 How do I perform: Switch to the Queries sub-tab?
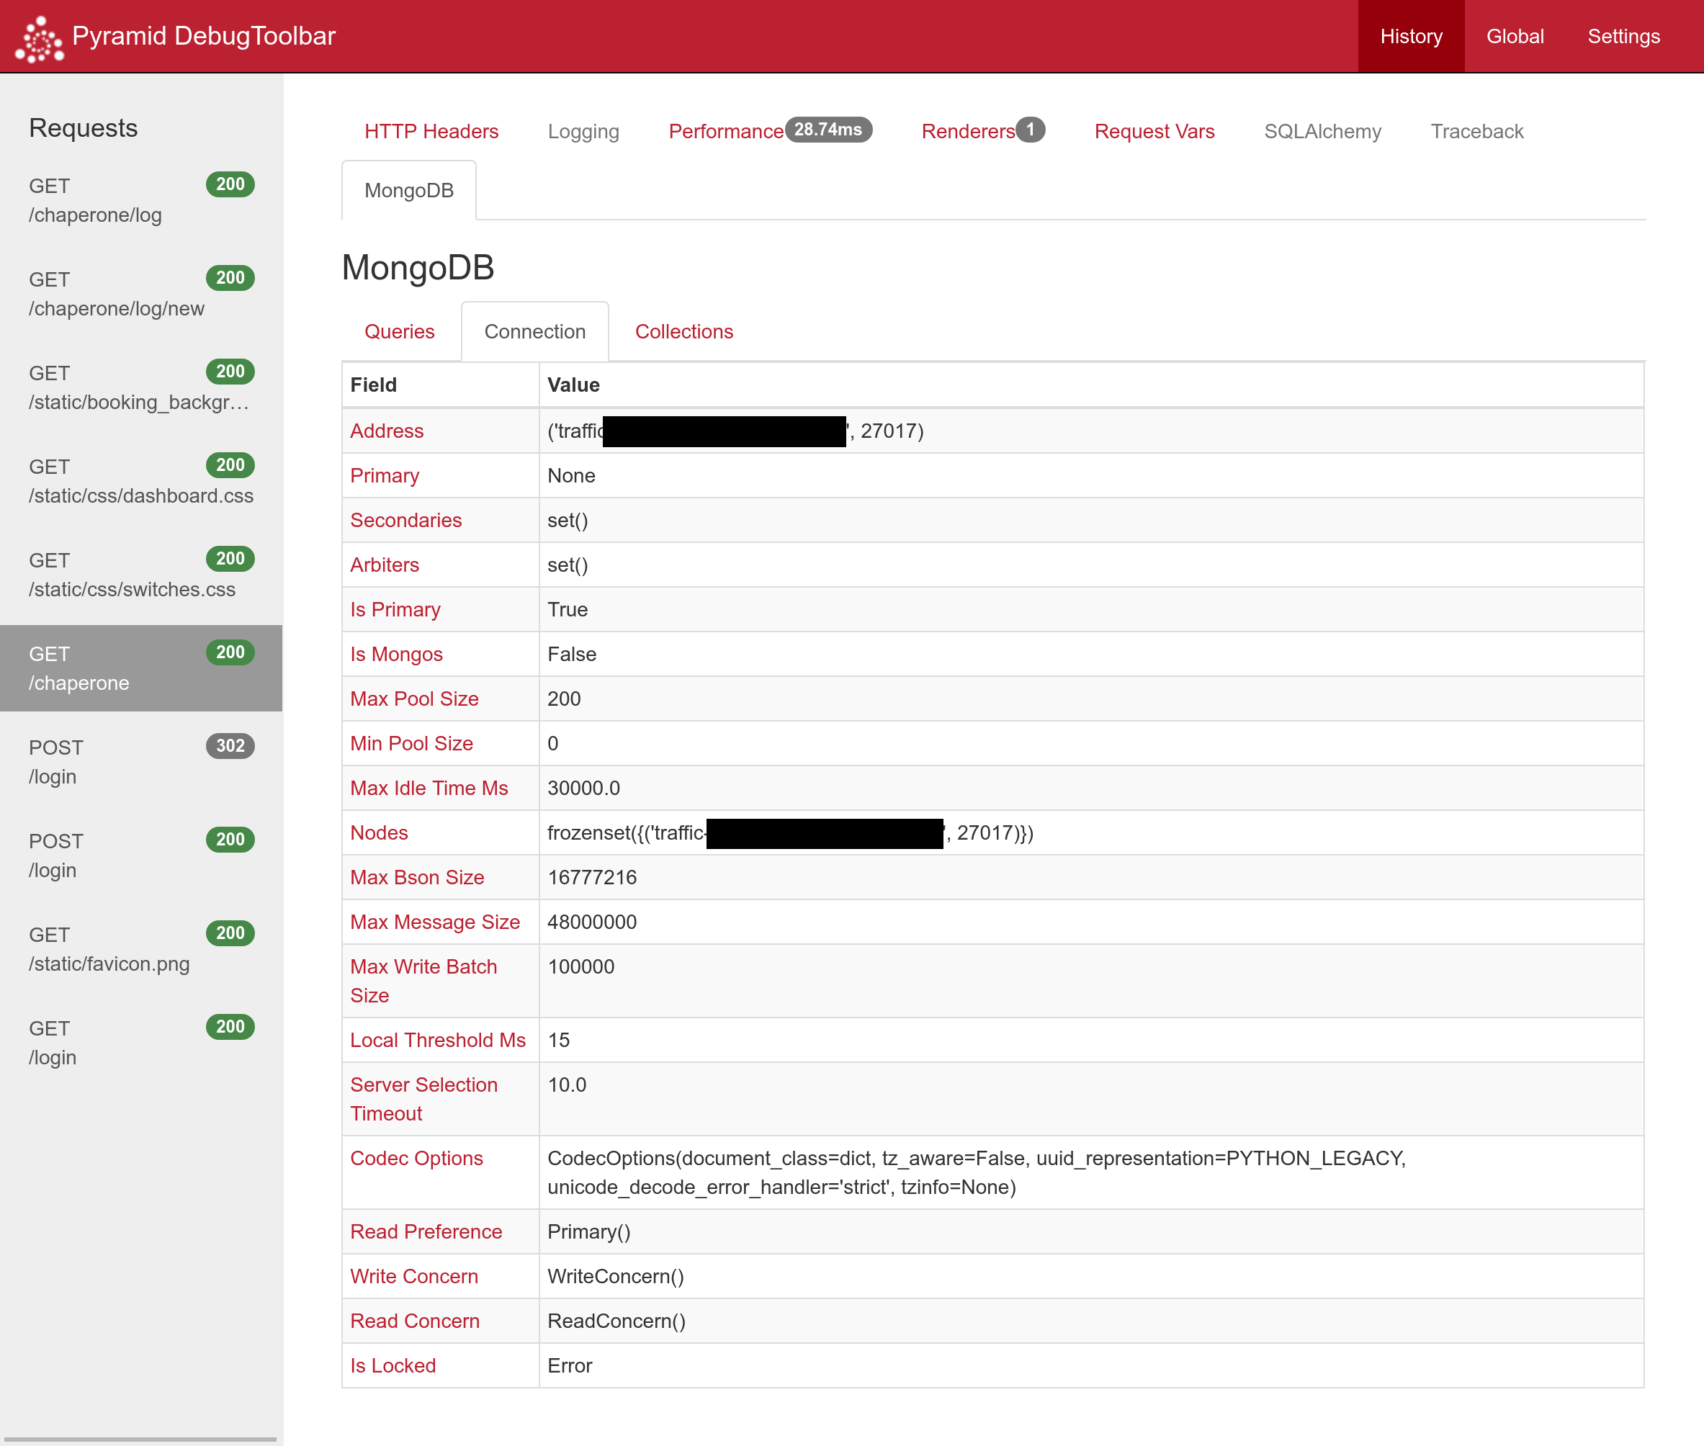coord(399,331)
